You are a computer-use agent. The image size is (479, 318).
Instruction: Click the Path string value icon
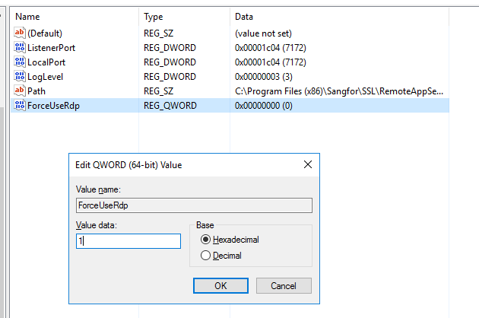point(20,91)
